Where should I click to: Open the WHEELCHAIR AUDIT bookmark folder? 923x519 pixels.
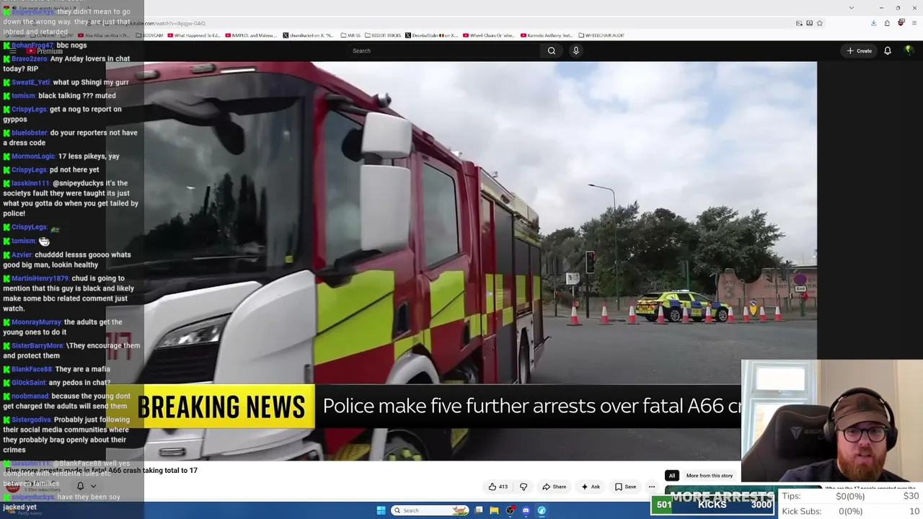[601, 35]
